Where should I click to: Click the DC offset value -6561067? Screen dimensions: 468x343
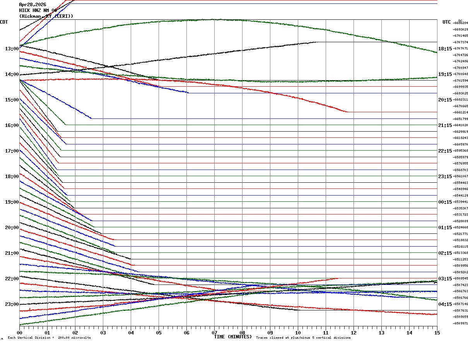(x=460, y=177)
